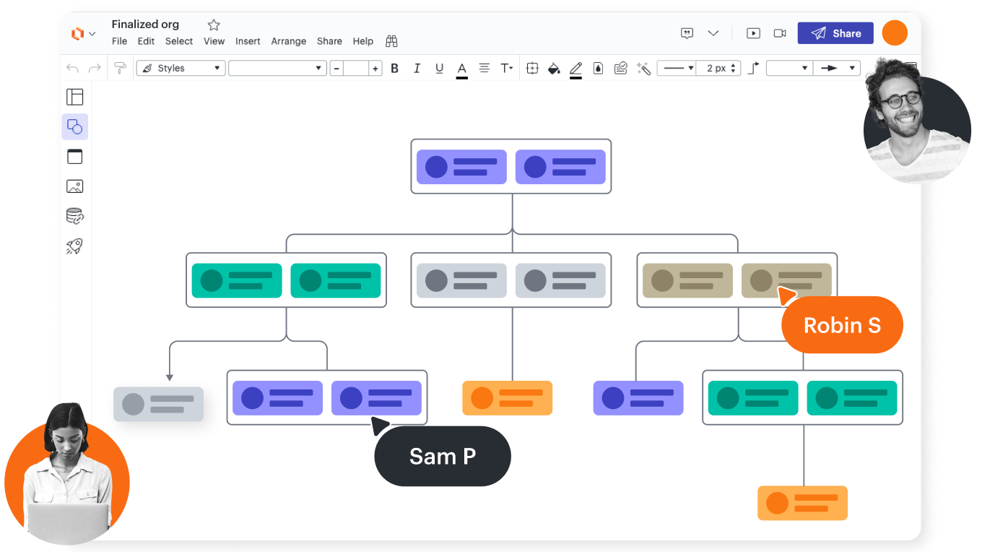This screenshot has width=982, height=552.
Task: Click the font size input field
Action: (x=356, y=69)
